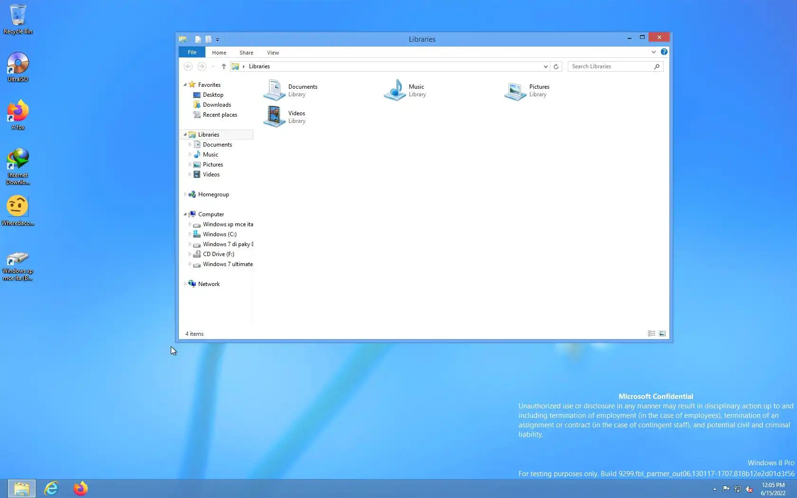Expand the Documents node in the sidebar
797x498 pixels.
point(190,145)
